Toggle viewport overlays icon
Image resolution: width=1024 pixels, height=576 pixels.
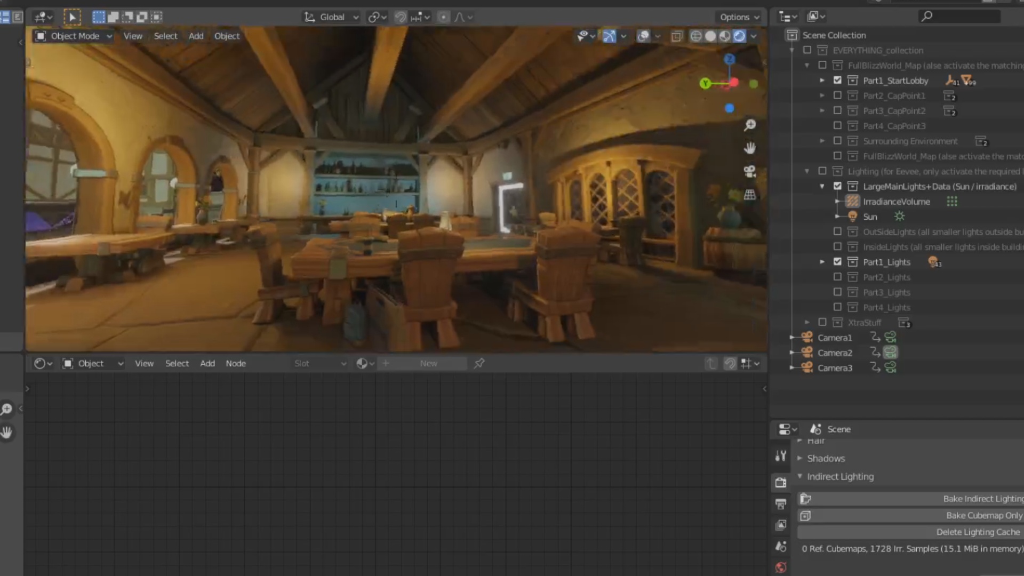tap(643, 36)
